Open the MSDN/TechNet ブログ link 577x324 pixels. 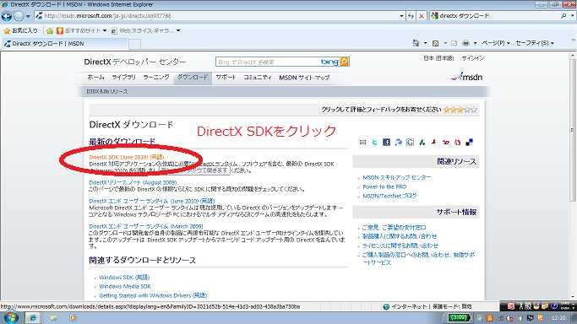(x=389, y=196)
